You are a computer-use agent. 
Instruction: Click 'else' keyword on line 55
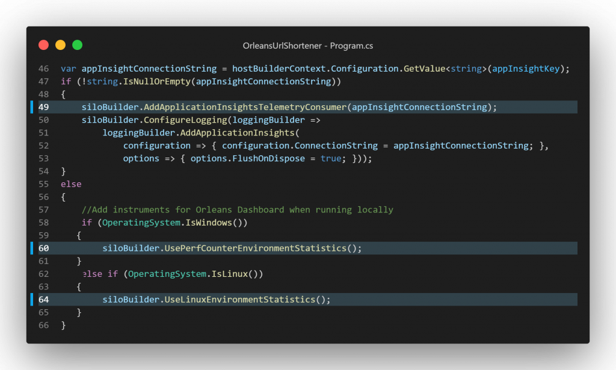pos(71,184)
